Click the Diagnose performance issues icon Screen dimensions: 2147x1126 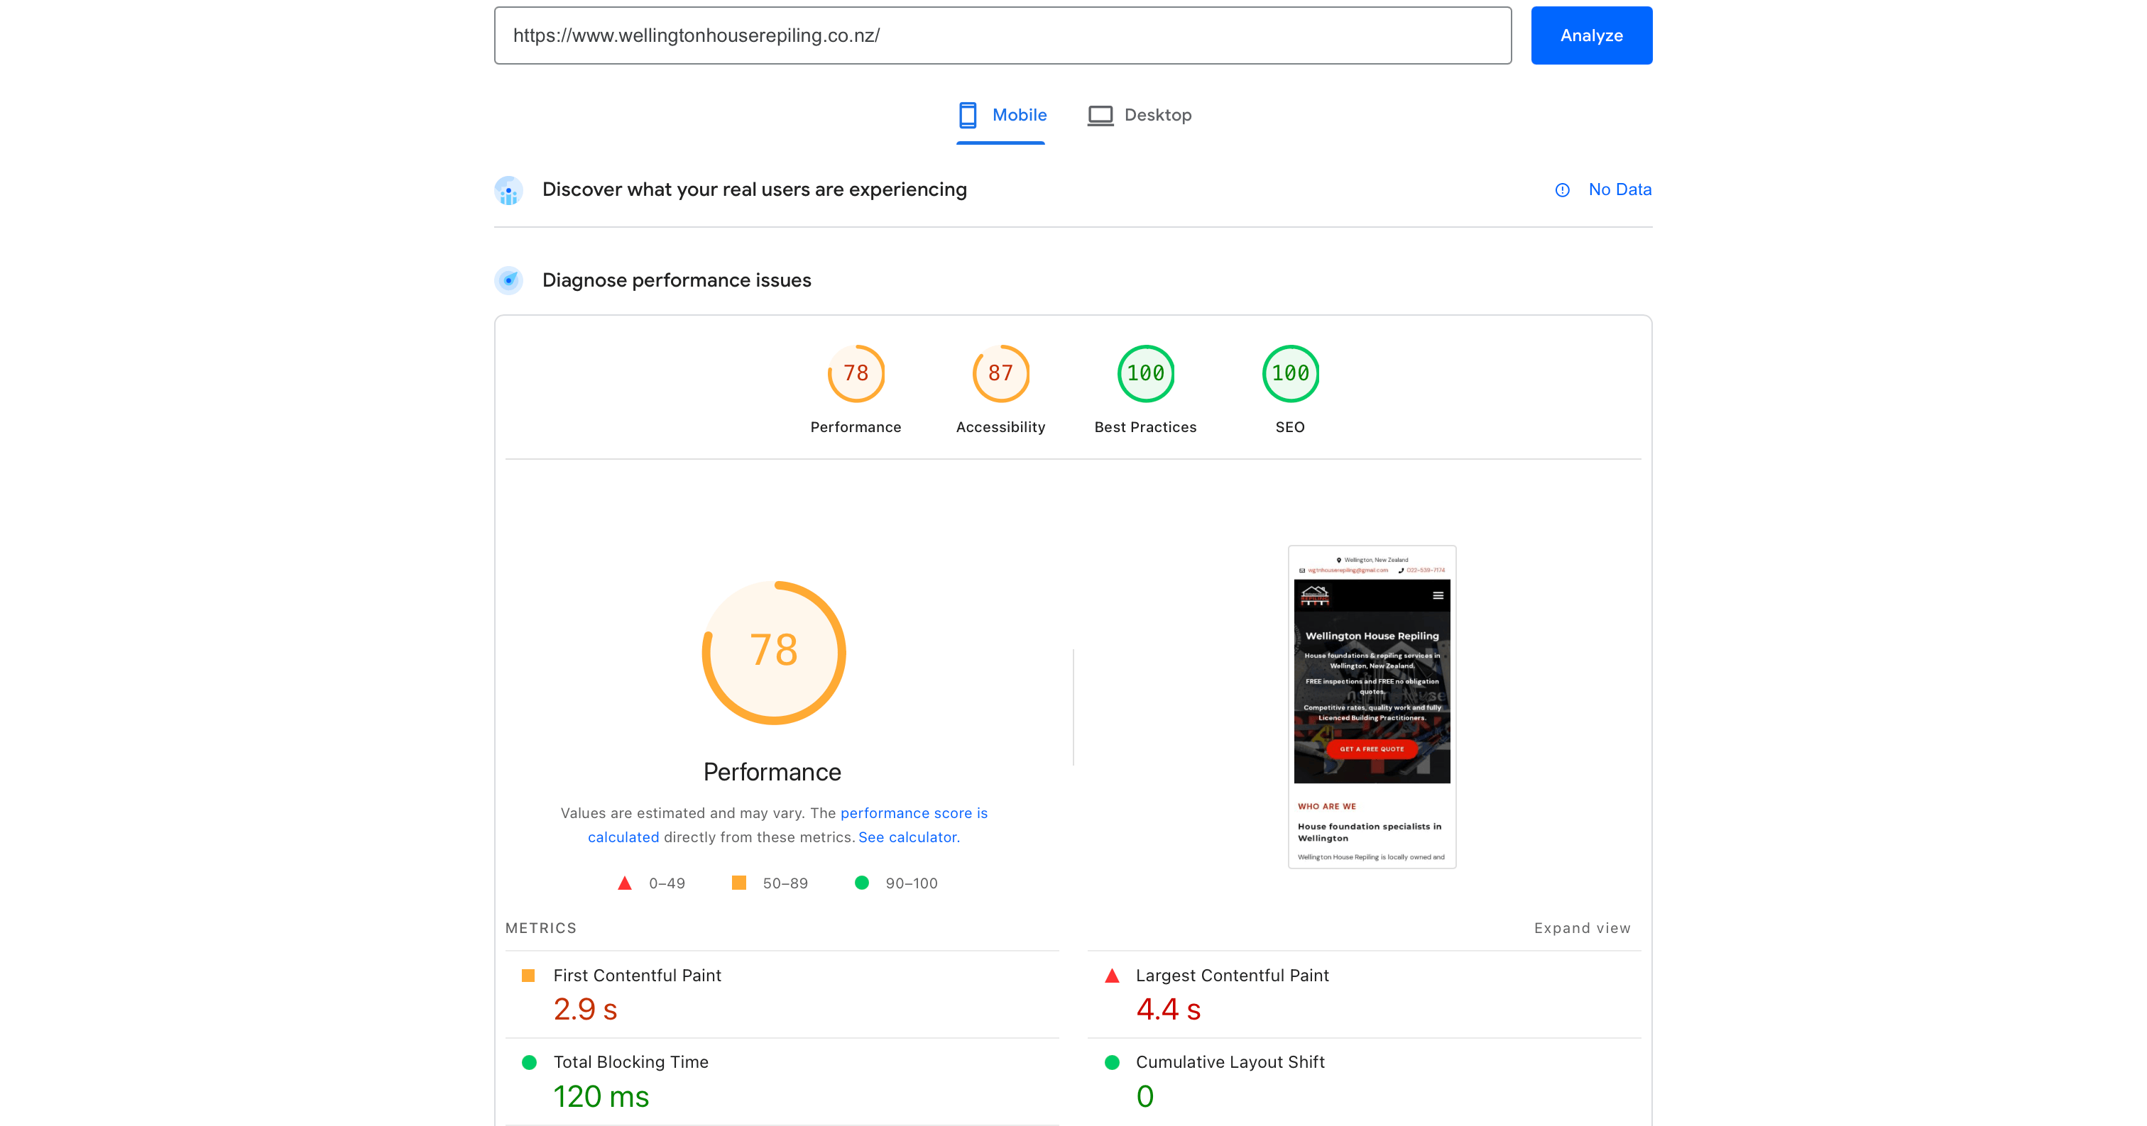point(509,281)
